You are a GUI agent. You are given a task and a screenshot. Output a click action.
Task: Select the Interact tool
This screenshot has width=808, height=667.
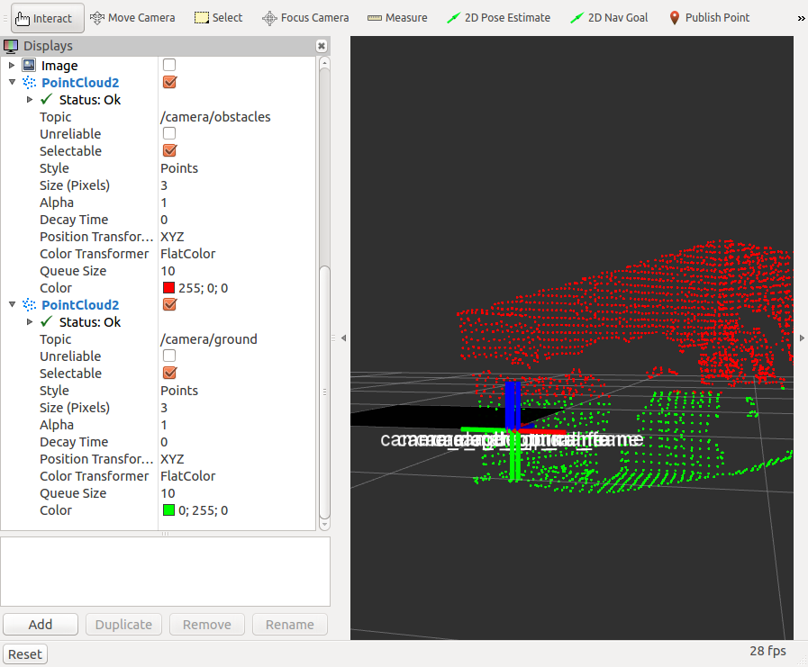coord(48,18)
